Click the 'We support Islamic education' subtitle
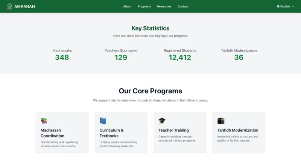Screen dimensions: 301x160 (x=150, y=100)
